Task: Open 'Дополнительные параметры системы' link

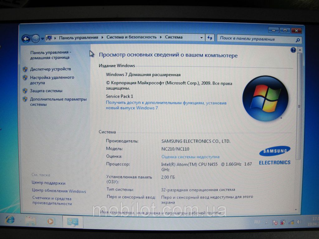Action: pyautogui.click(x=58, y=102)
